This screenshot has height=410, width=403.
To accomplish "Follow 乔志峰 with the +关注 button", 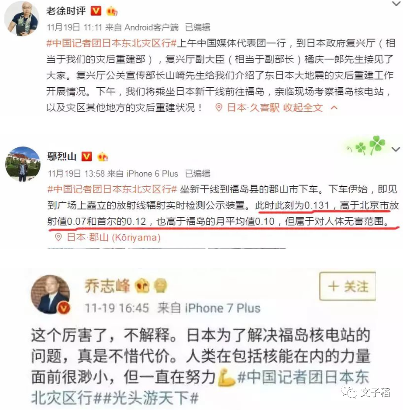I will 348,286.
